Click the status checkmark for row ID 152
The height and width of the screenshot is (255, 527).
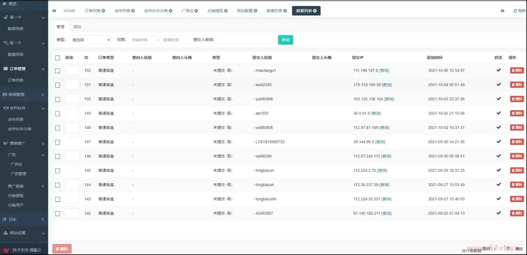click(498, 70)
